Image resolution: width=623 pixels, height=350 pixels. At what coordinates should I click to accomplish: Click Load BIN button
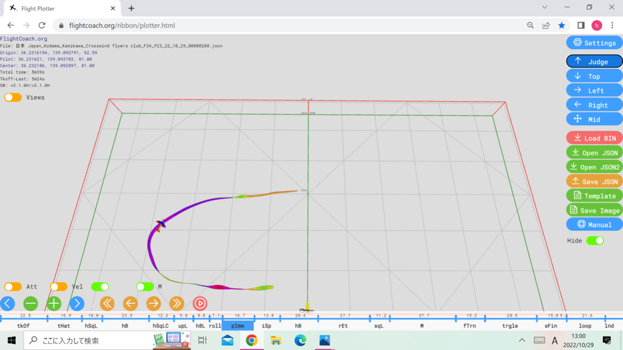[x=594, y=138]
